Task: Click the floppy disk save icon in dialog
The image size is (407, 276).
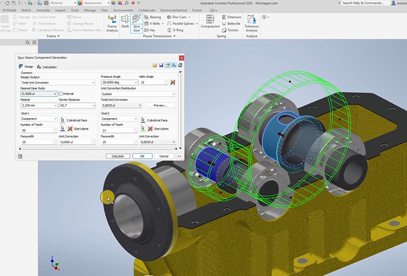Action: pyautogui.click(x=161, y=65)
